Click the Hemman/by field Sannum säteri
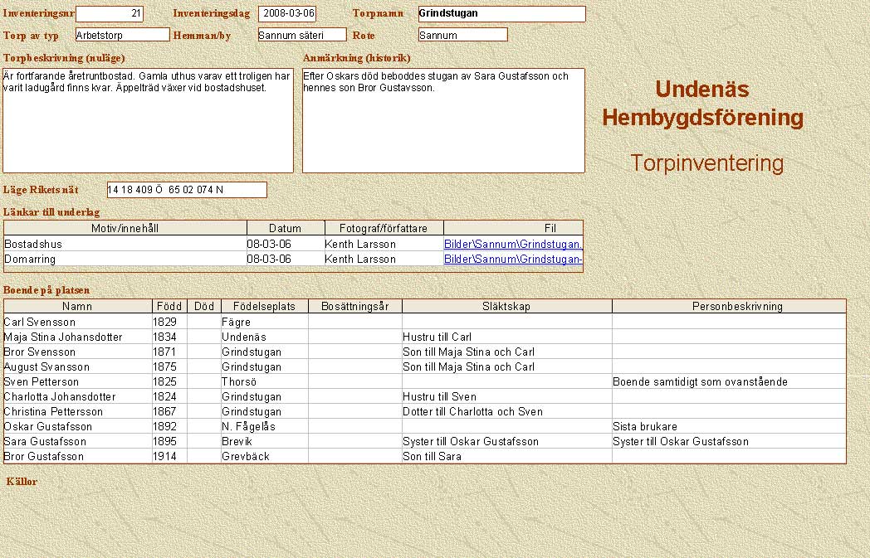 pos(301,35)
